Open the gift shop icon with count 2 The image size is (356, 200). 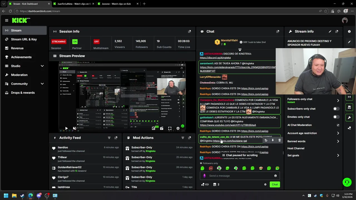pyautogui.click(x=216, y=184)
